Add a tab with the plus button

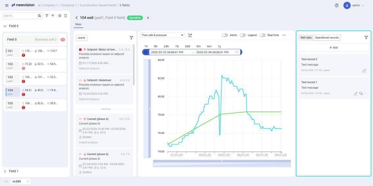(148, 18)
